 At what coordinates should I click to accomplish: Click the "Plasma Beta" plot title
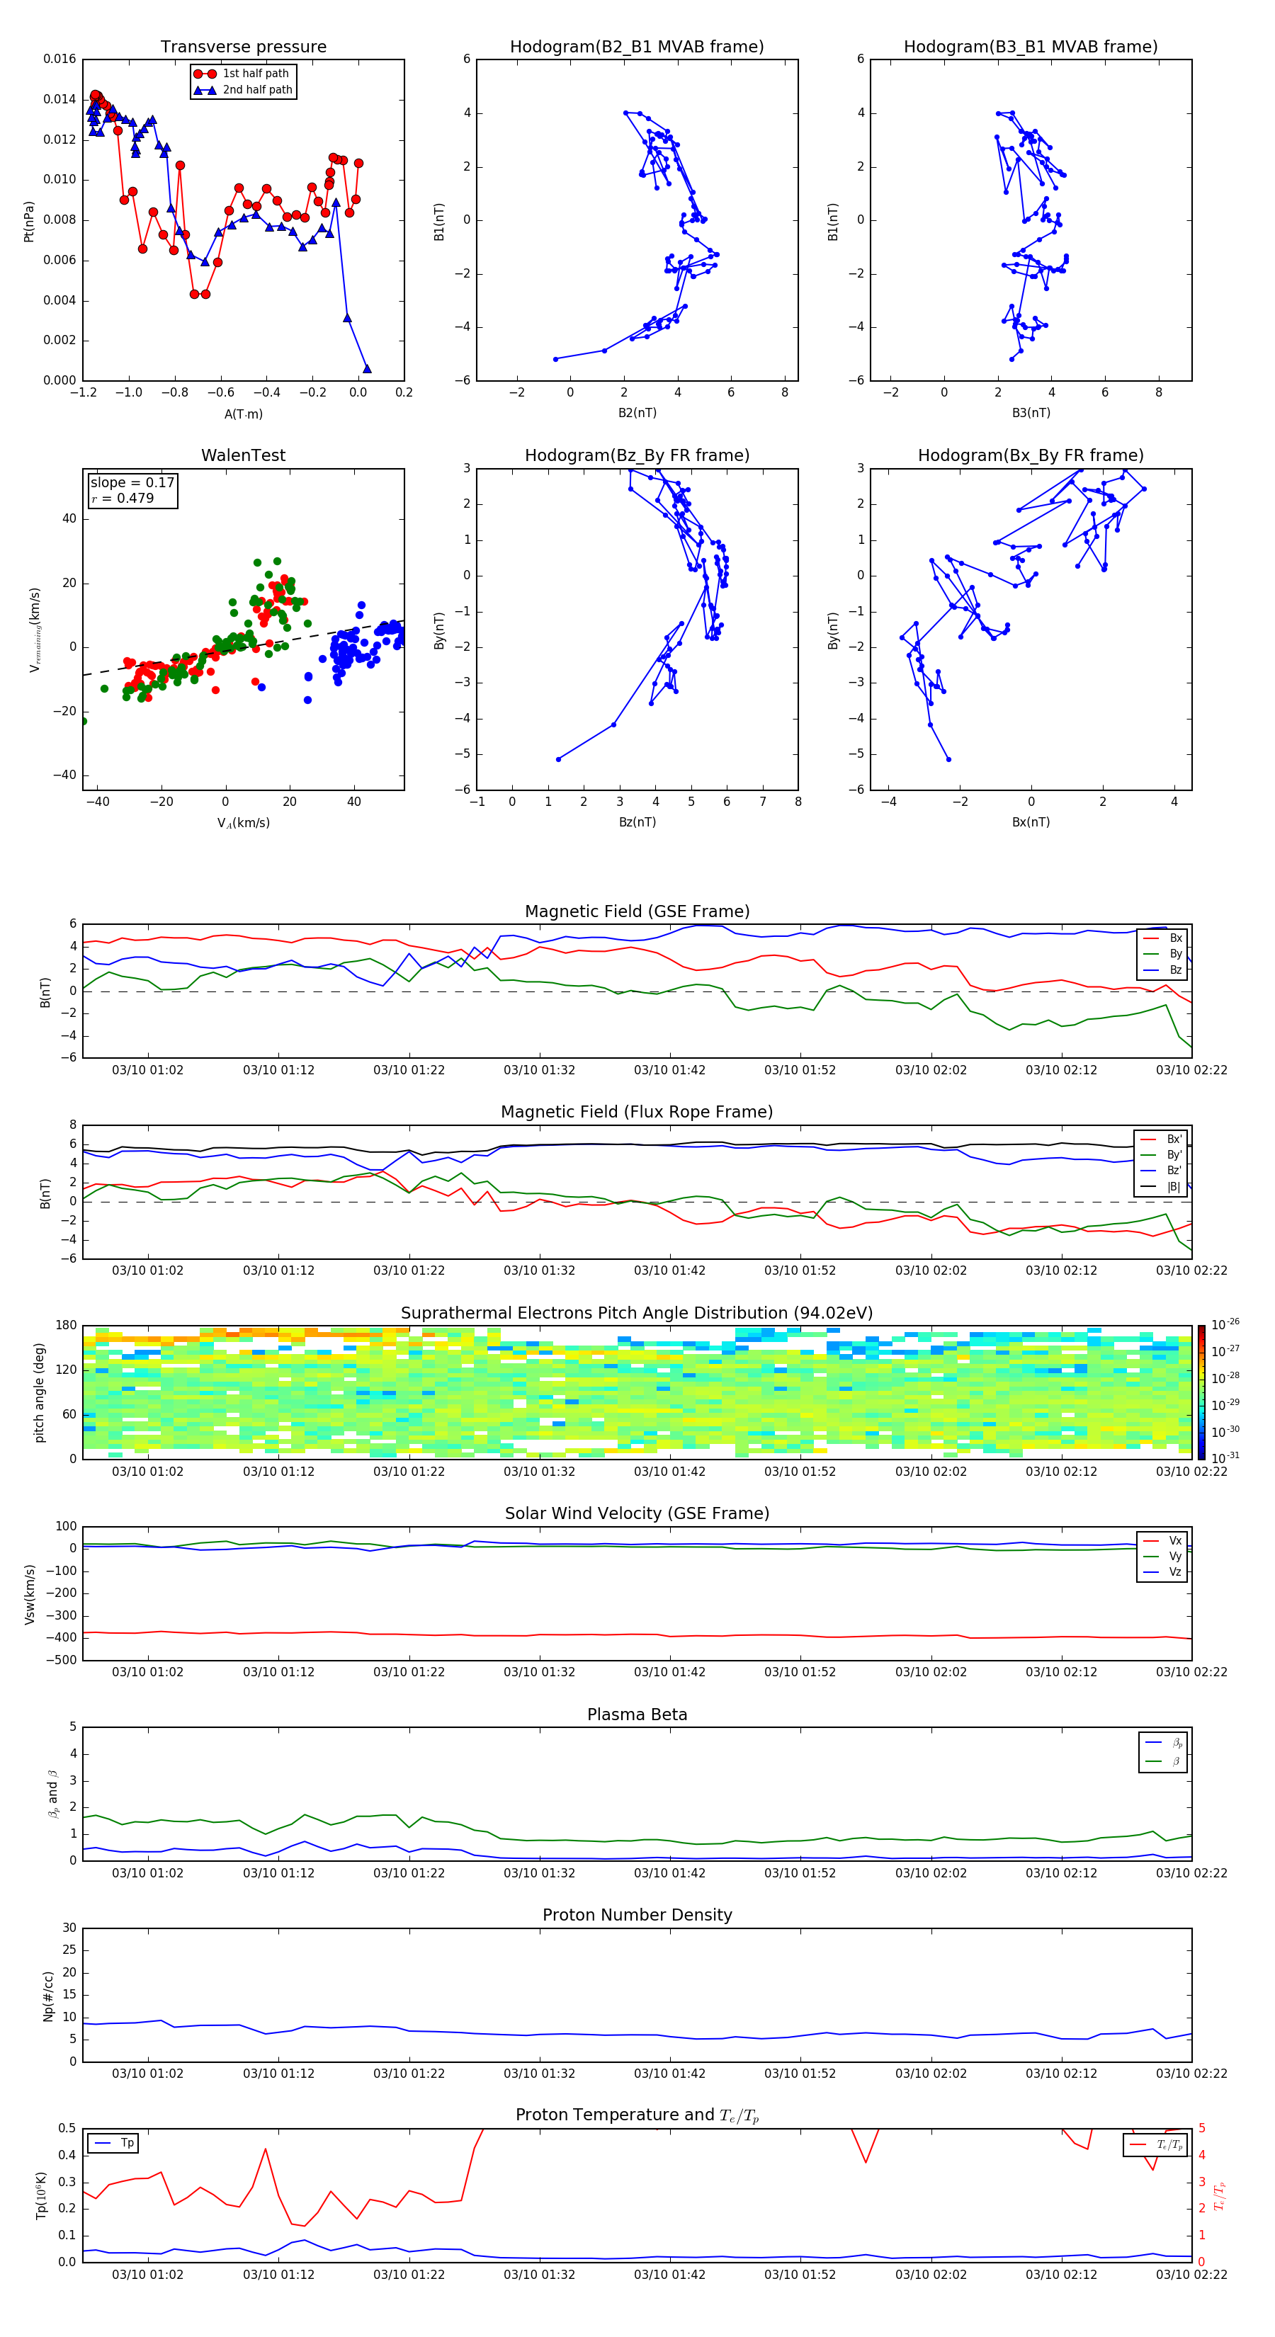(637, 1715)
